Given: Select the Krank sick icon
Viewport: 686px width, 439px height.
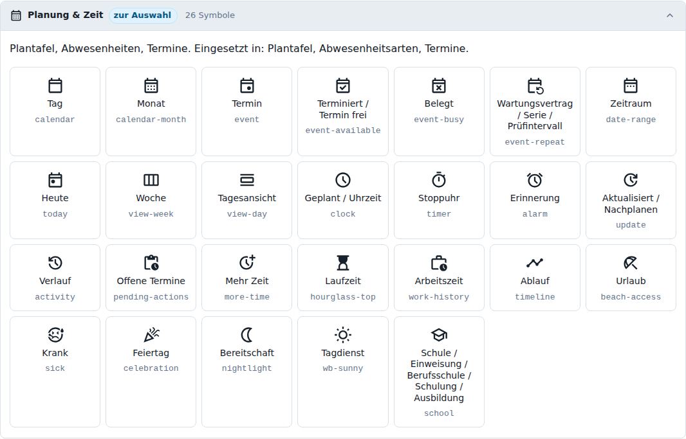Looking at the screenshot, I should (x=55, y=335).
